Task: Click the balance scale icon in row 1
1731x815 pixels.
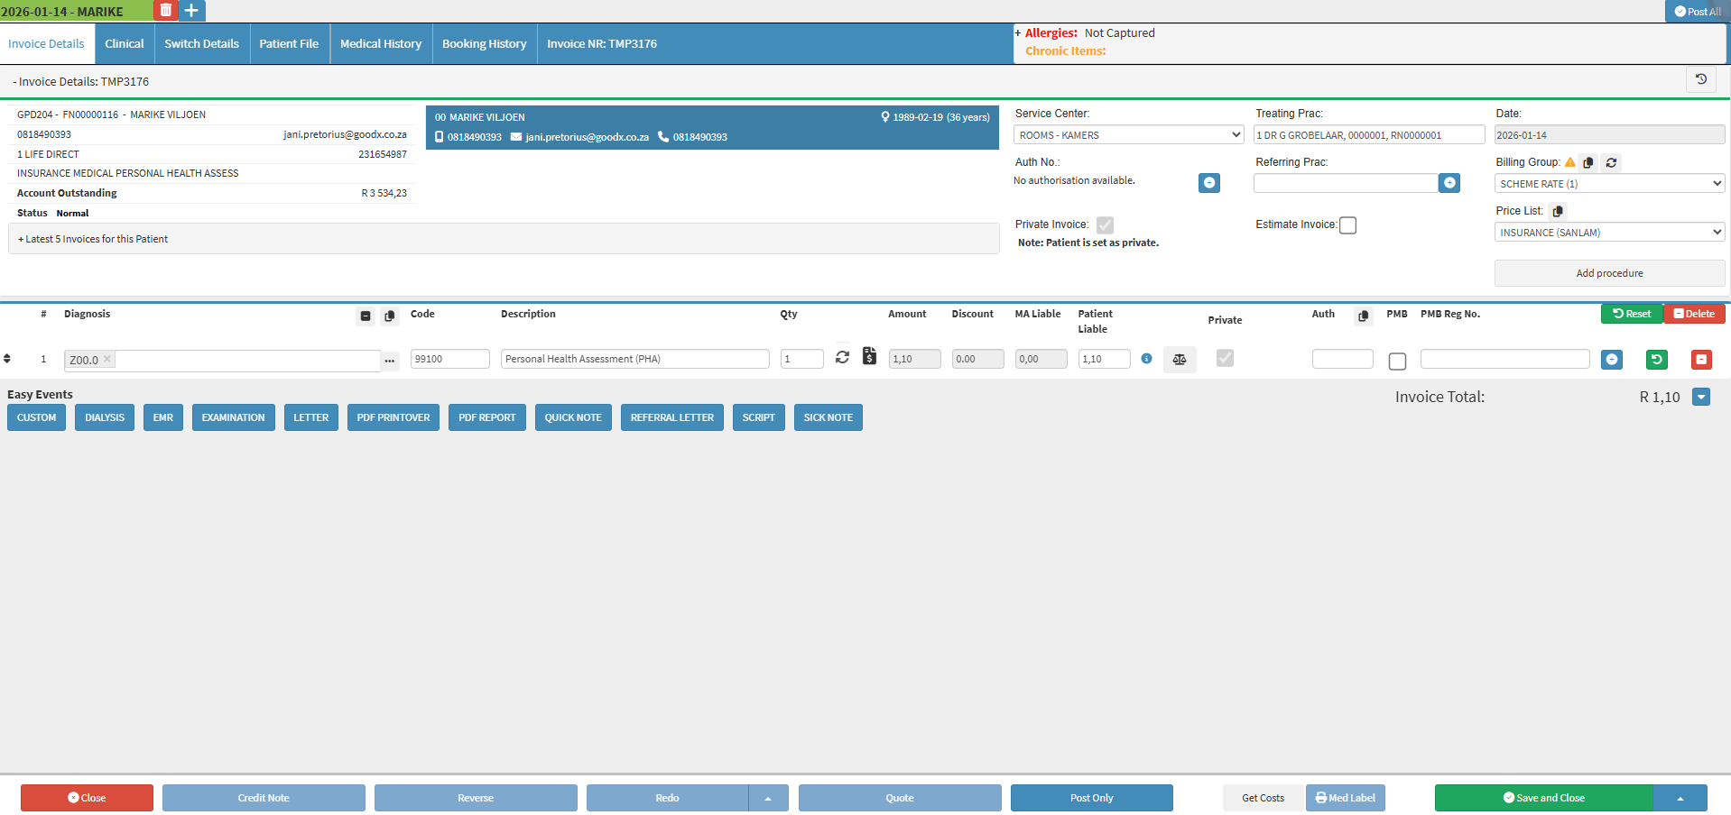Action: [1179, 360]
